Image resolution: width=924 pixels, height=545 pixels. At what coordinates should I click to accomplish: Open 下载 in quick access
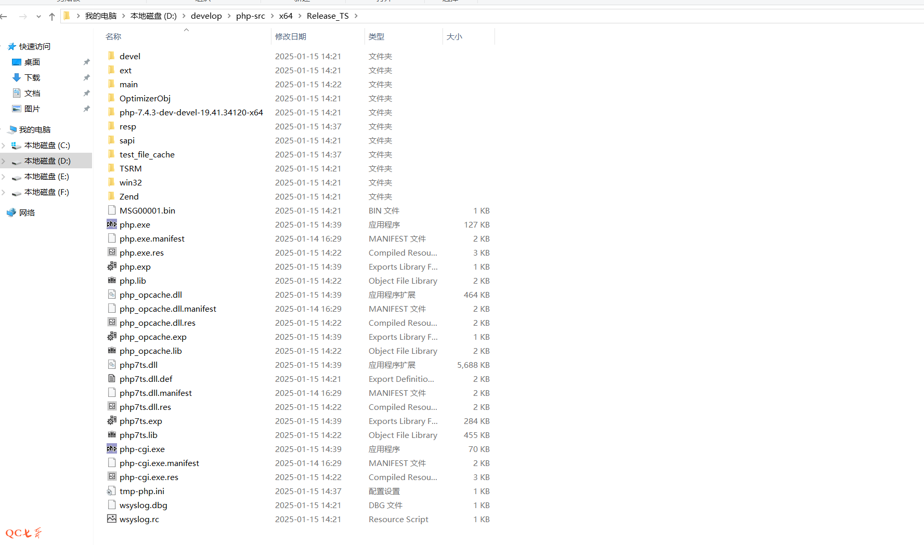[x=32, y=78]
